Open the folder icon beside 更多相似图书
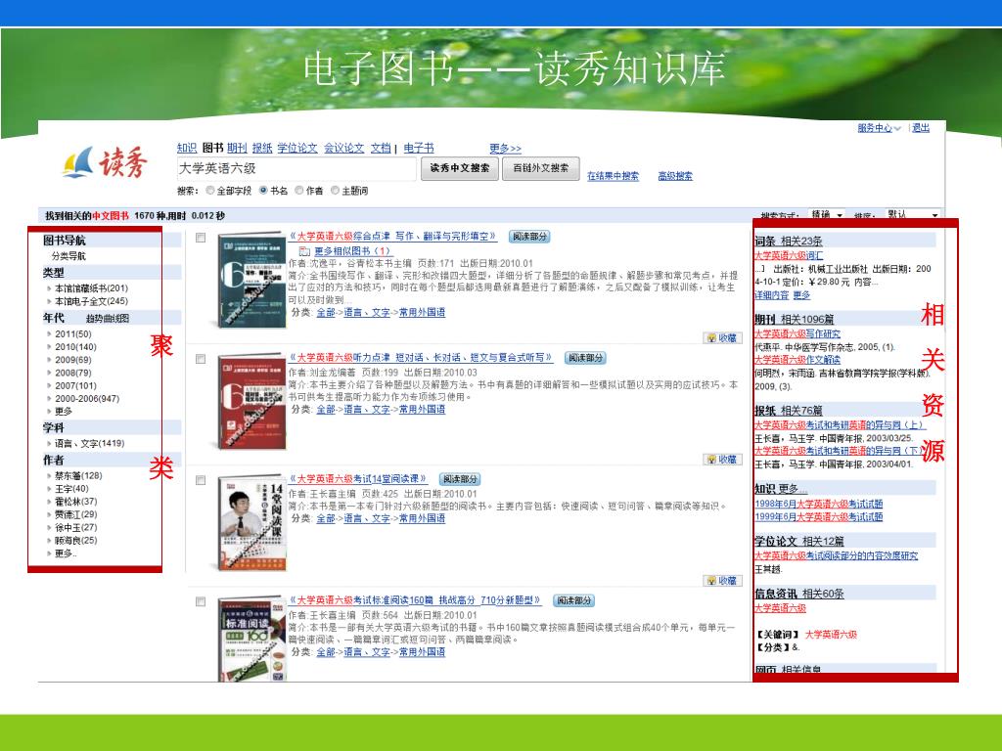The width and height of the screenshot is (1002, 751). (305, 251)
